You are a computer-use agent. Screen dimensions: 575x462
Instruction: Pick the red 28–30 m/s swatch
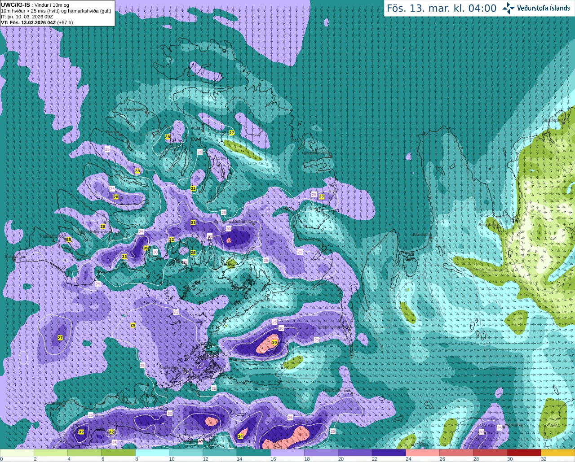[x=490, y=453]
